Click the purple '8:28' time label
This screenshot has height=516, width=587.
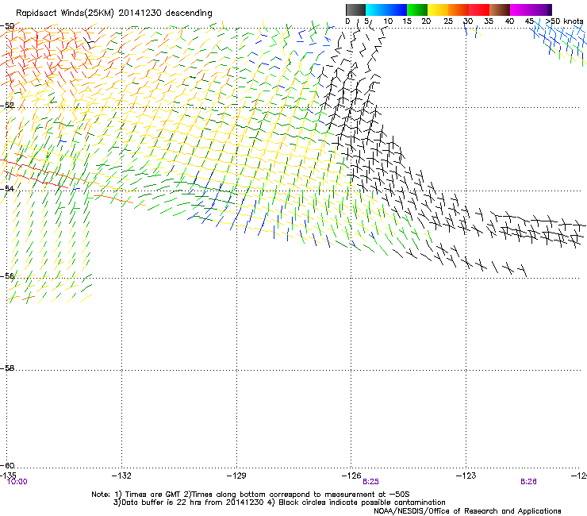tap(528, 482)
